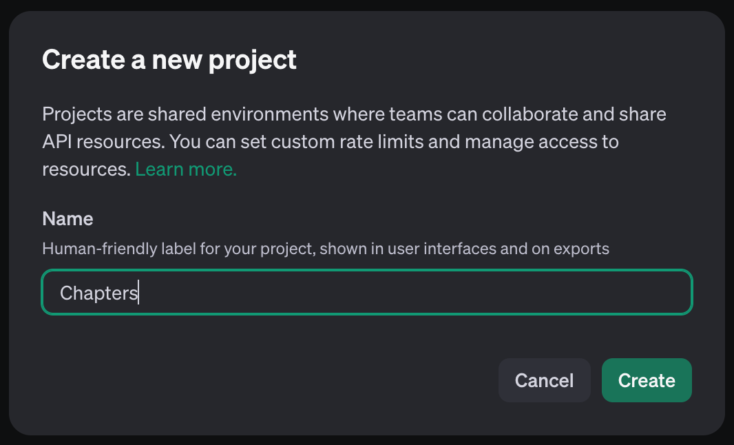Image resolution: width=734 pixels, height=445 pixels.
Task: Click the Name field label
Action: [67, 219]
